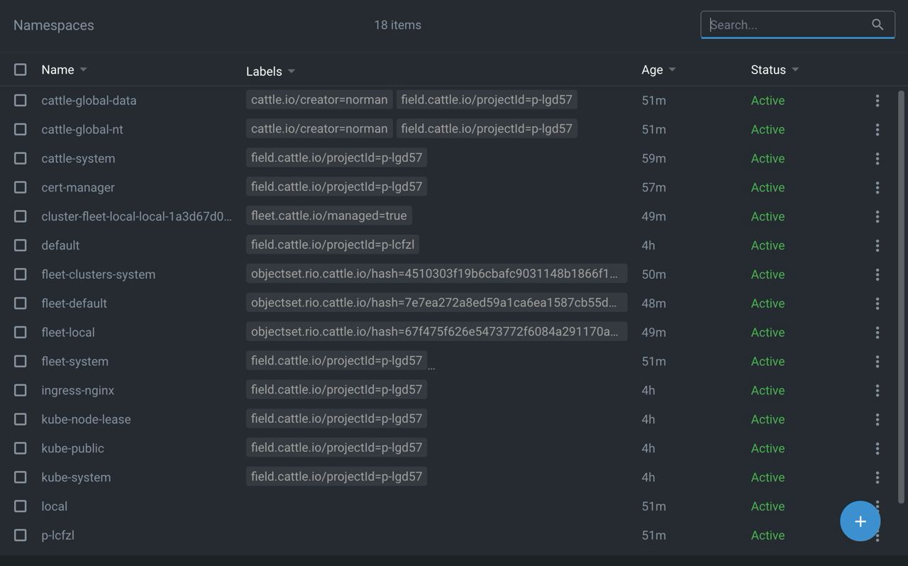
Task: Open actions menu for fleet-system
Action: (x=877, y=362)
